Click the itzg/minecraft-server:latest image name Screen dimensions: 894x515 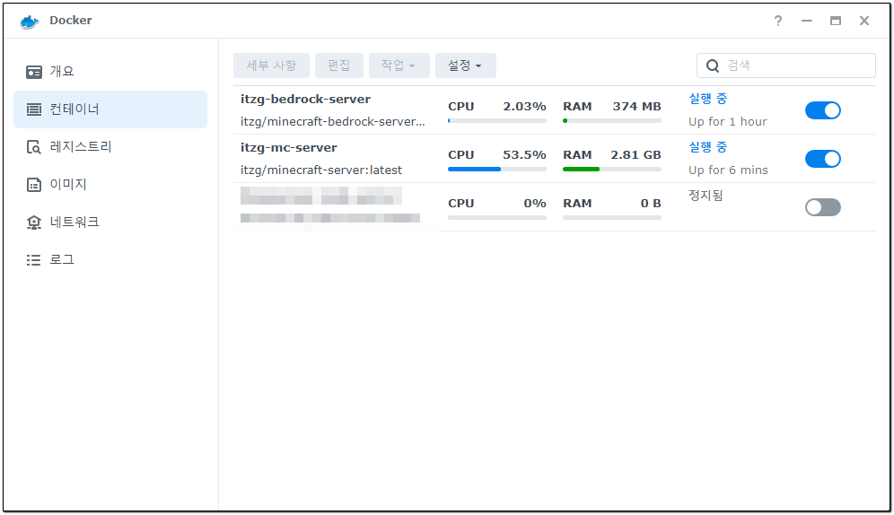tap(321, 170)
